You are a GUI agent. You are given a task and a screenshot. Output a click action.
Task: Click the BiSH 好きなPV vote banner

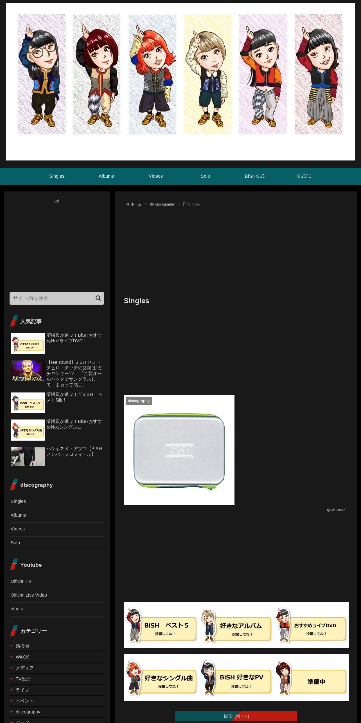pos(236,678)
